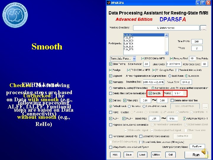Toggle the Slice Timing checkbox
This screenshot has width=213, height=160.
tap(111, 64)
